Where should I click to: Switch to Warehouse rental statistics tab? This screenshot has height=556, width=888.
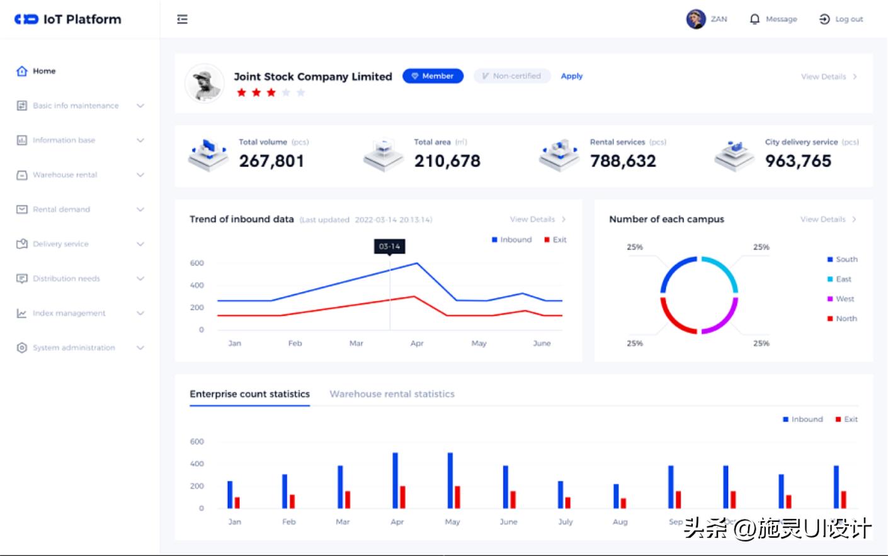[392, 394]
